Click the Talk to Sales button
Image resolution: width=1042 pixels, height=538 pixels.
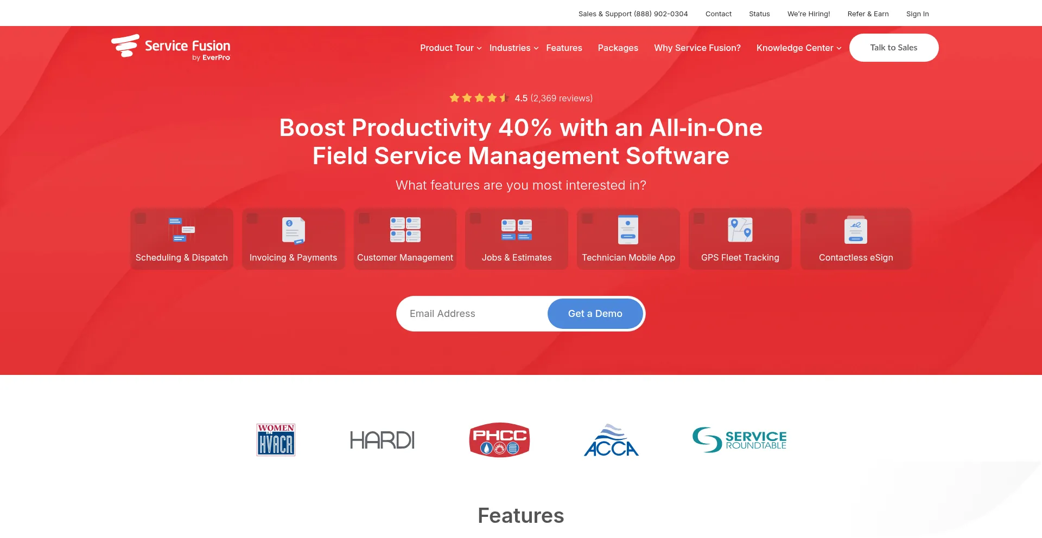click(x=894, y=48)
